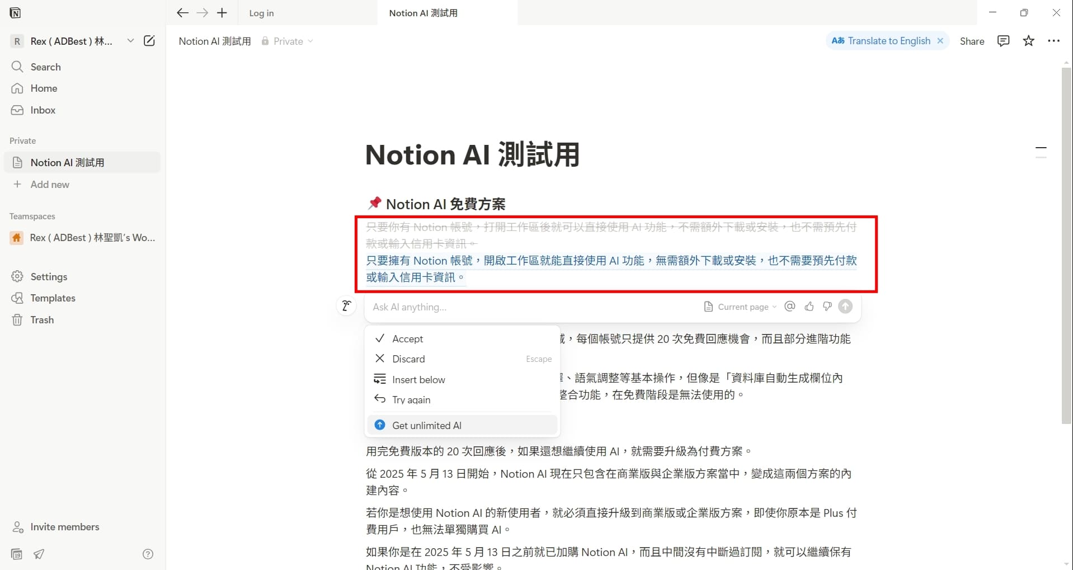Image resolution: width=1073 pixels, height=570 pixels.
Task: Select Discard in the AI menu
Action: [409, 359]
